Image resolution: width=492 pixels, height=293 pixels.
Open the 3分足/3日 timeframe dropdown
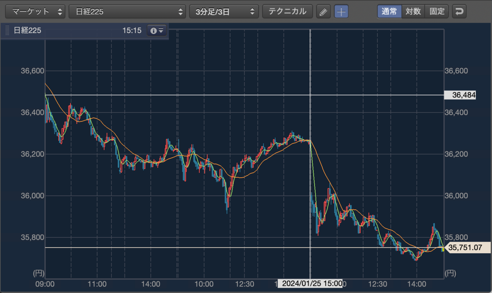[224, 11]
